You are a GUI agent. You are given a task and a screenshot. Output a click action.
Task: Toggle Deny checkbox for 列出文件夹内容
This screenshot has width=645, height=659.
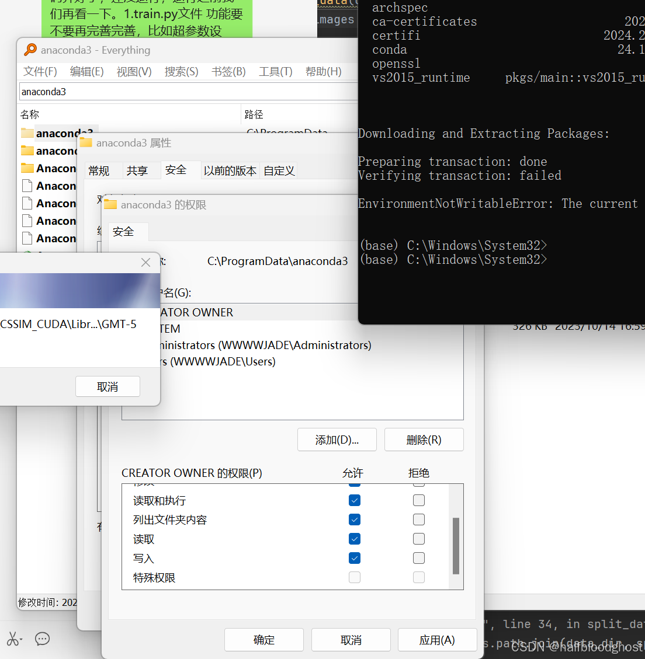[419, 519]
